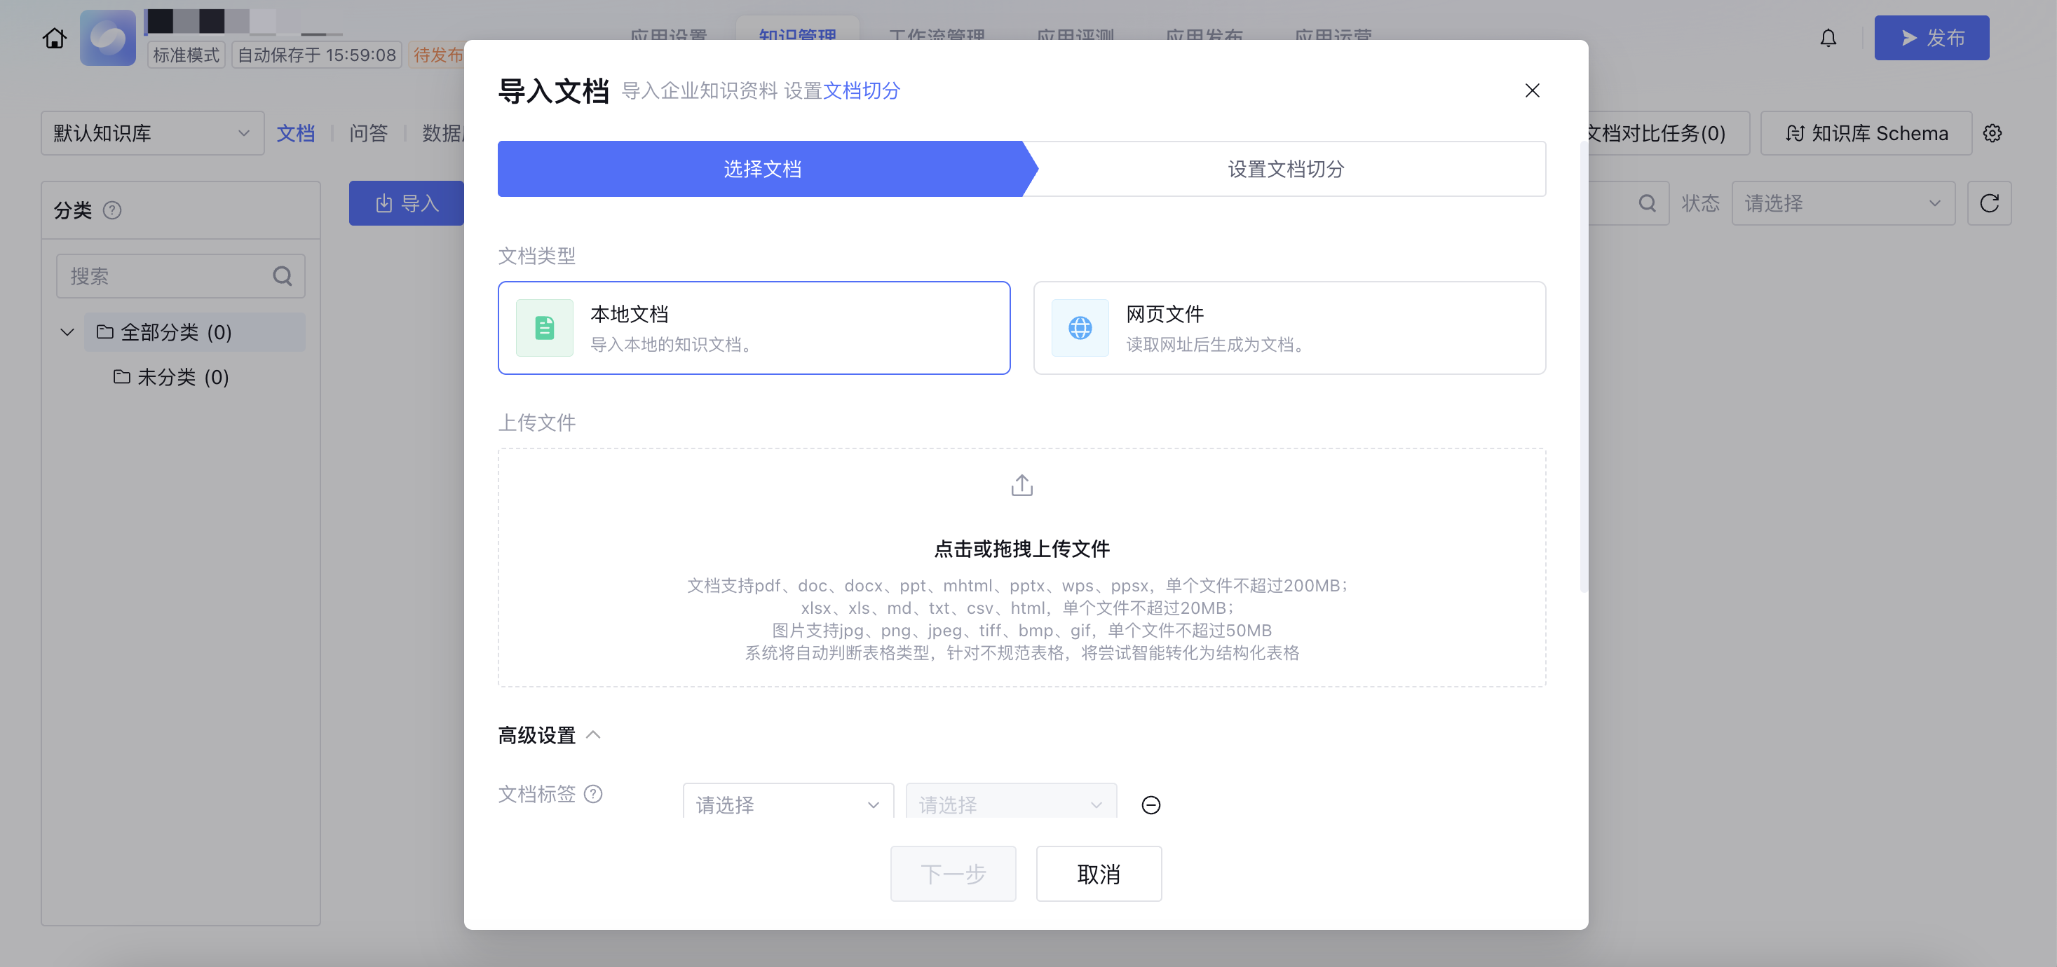Click the refresh icon button
Viewport: 2057px width, 967px height.
click(1988, 203)
